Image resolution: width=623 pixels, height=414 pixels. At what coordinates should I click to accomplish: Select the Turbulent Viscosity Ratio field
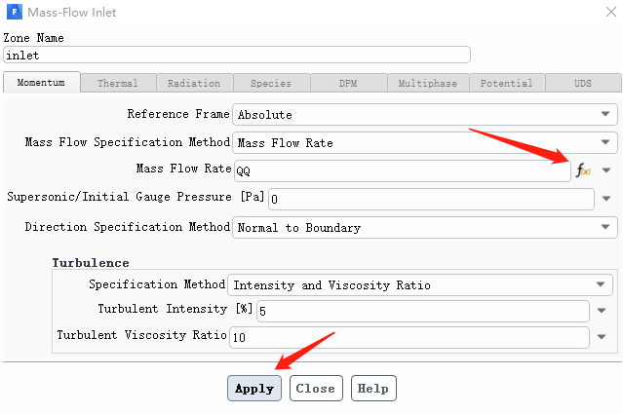408,337
